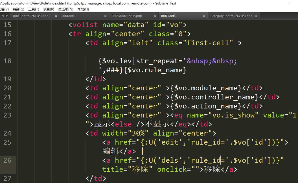Close the CategoryController.class.php tab
The width and height of the screenshot is (298, 183).
pyautogui.click(x=256, y=16)
